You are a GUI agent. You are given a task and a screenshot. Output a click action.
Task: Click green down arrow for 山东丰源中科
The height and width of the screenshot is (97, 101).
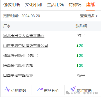click(77, 46)
